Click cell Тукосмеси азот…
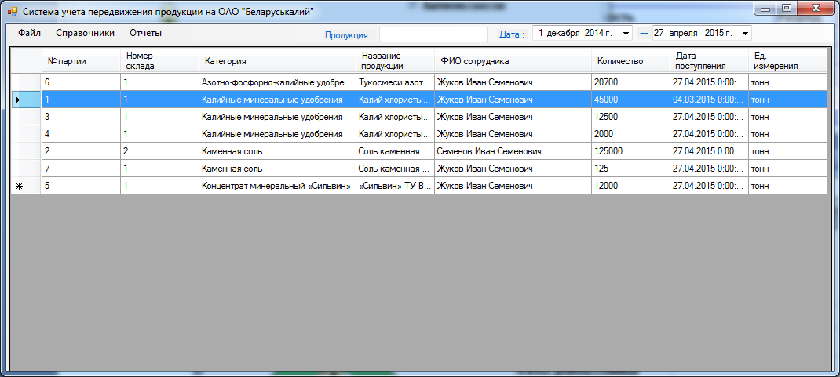 pos(395,82)
